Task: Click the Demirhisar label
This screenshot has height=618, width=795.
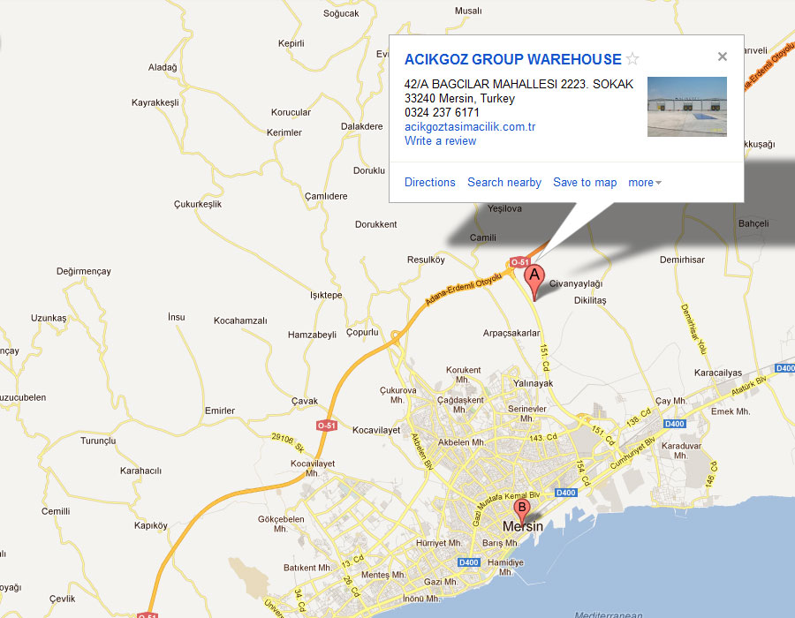Action: point(682,260)
